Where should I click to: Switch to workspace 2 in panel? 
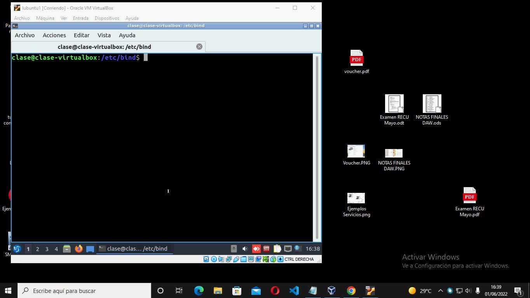tap(37, 249)
